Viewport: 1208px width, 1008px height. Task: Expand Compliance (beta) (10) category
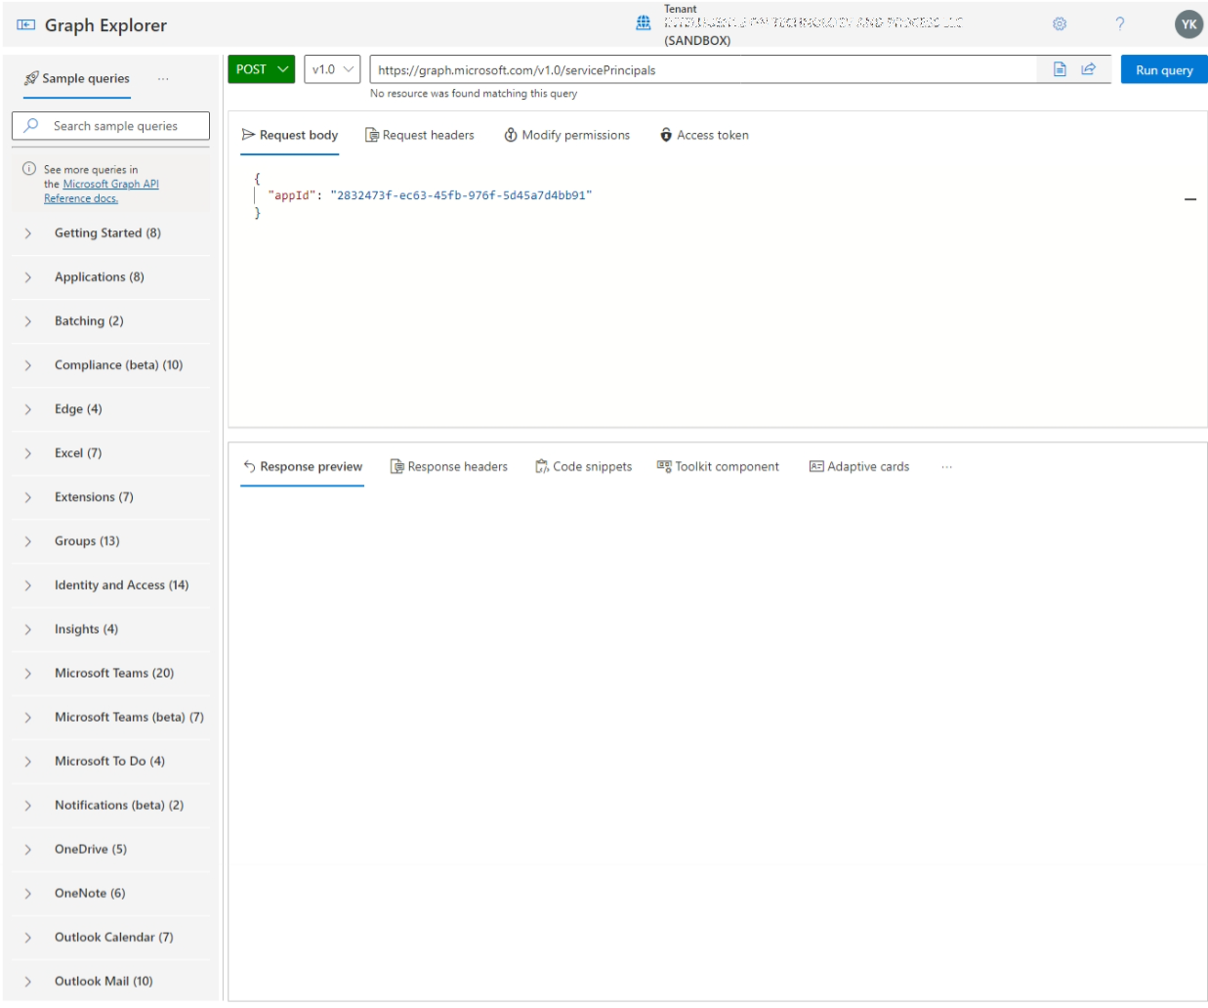[110, 365]
